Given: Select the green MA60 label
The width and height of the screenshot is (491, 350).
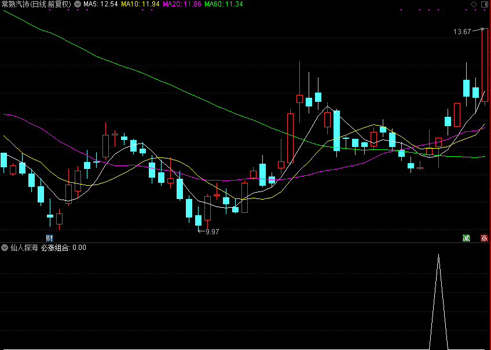Looking at the screenshot, I should pyautogui.click(x=223, y=4).
